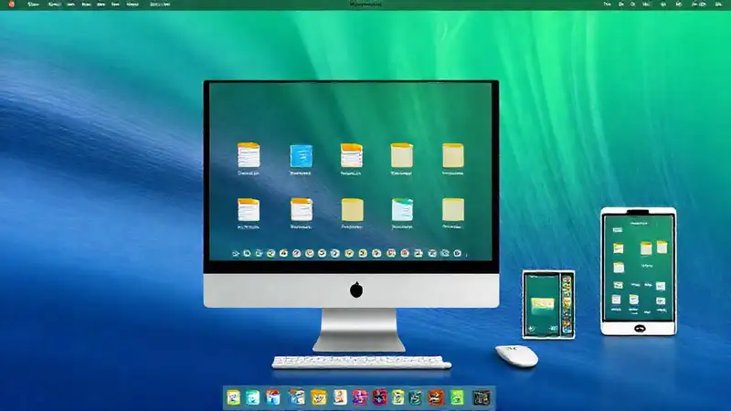
Task: Select bottom-right beige folder on iMac screen
Action: (x=452, y=209)
